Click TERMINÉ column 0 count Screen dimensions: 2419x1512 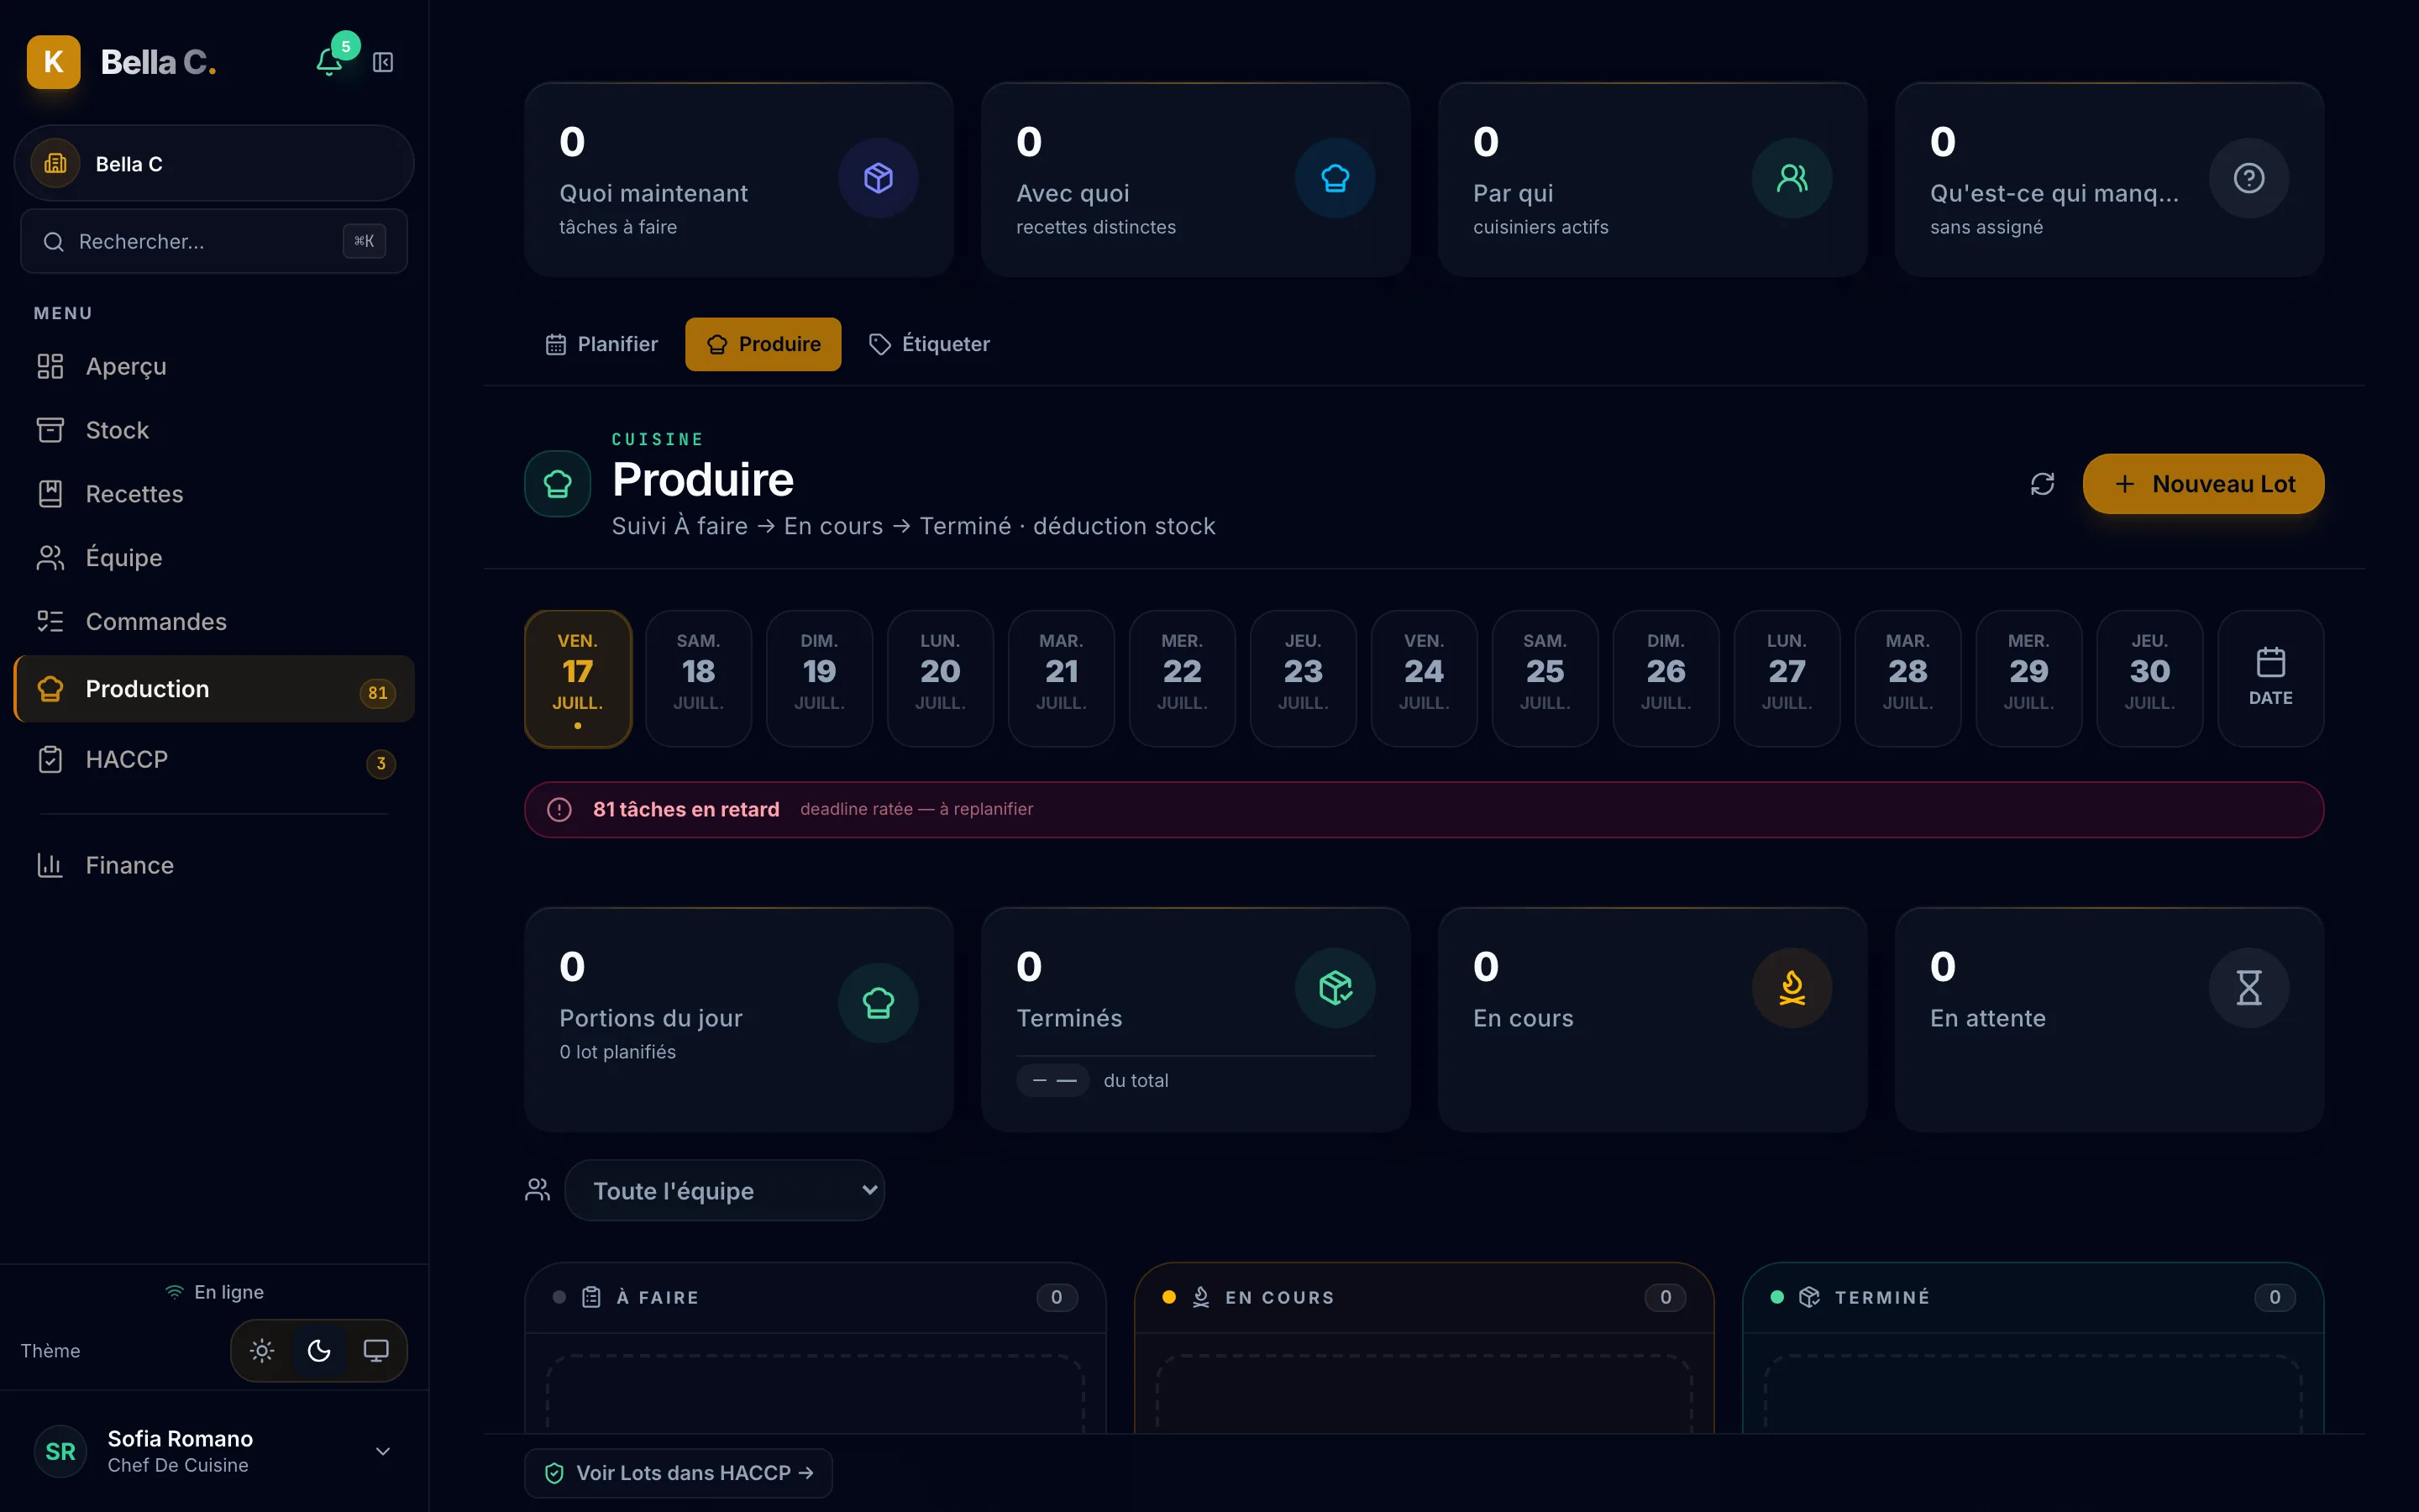(x=2274, y=1297)
